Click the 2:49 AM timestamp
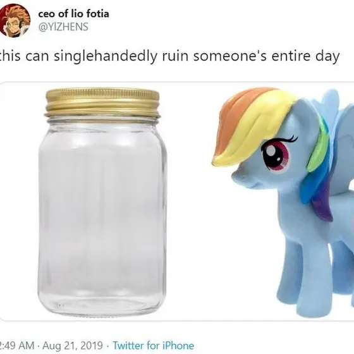The height and width of the screenshot is (354, 354). [x=17, y=345]
